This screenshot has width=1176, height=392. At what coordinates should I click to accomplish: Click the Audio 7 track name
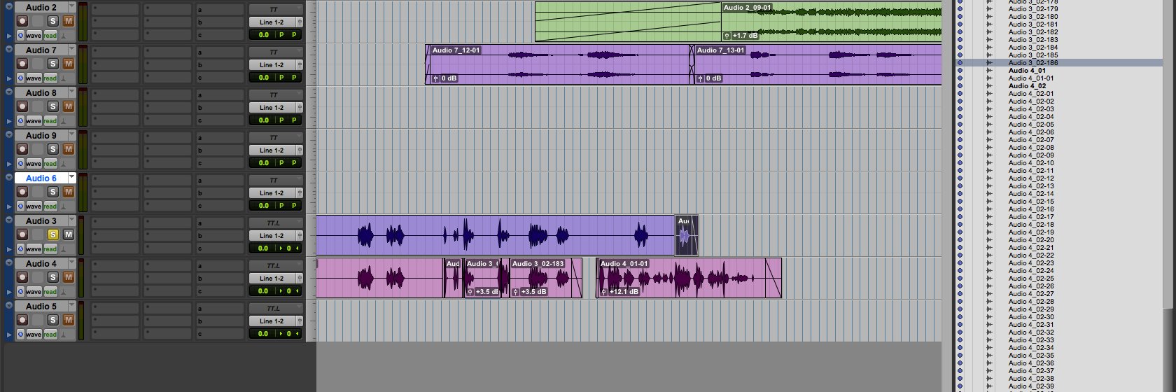click(x=41, y=50)
